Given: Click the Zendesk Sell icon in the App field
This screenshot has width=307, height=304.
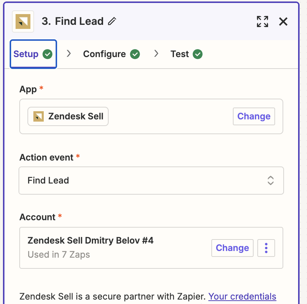Looking at the screenshot, I should click(39, 116).
